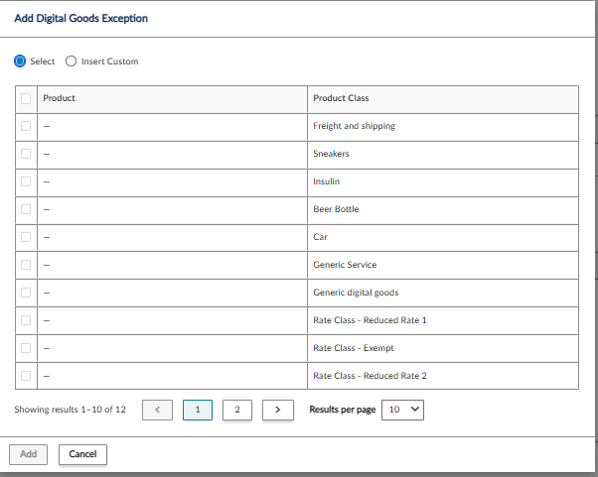Click the Product Class column header
598x477 pixels.
point(443,99)
